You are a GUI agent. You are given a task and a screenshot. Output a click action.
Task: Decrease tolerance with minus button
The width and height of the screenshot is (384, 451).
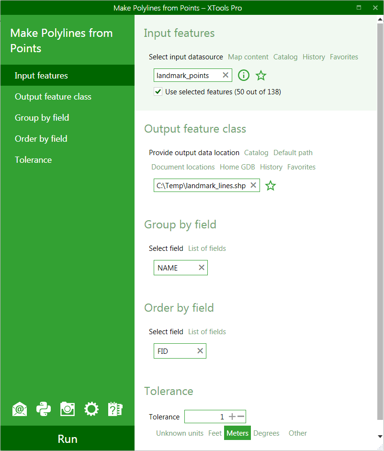pyautogui.click(x=241, y=416)
